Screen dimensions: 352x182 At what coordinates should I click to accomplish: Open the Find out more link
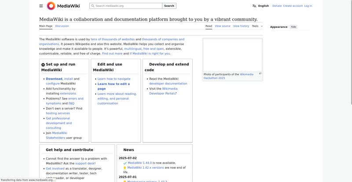[x=112, y=54]
